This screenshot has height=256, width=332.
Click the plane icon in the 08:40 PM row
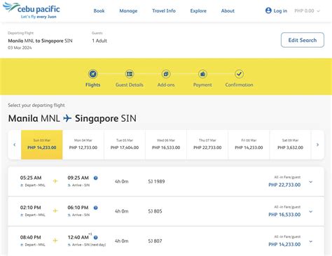point(55,241)
